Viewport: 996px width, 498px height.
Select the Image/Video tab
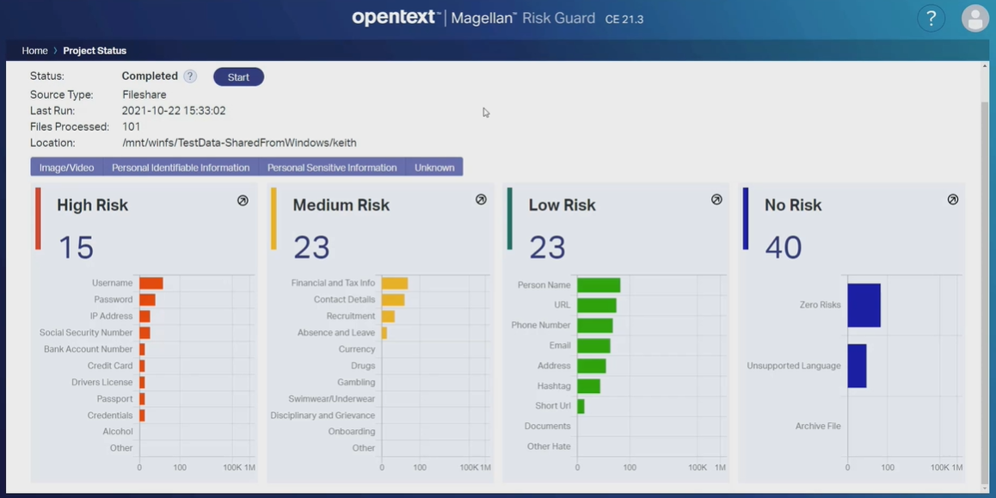point(67,168)
